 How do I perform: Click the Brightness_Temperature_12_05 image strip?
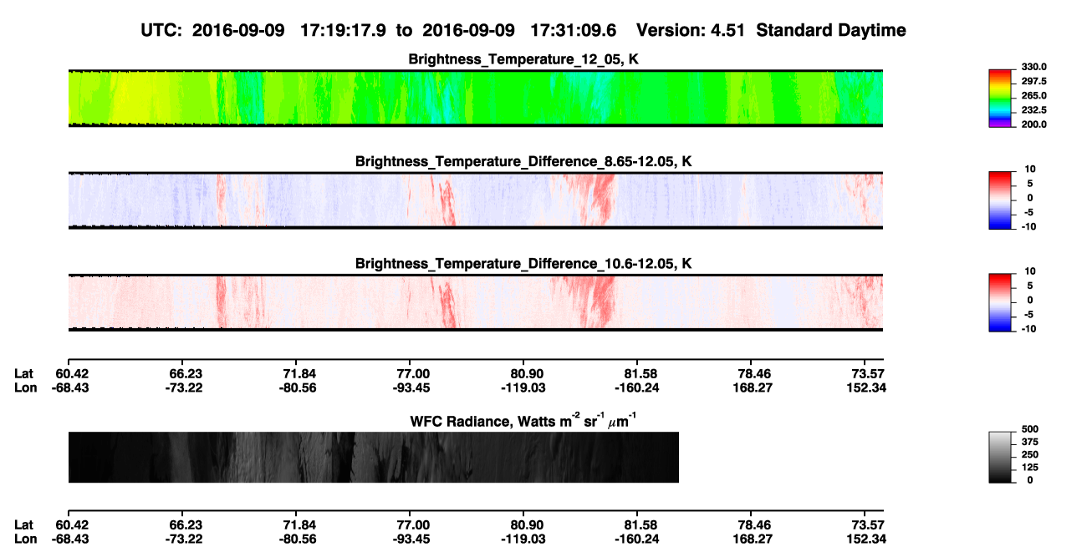pos(475,98)
